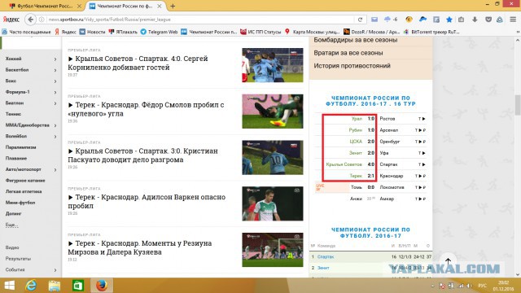Bookmark page with the blue star
521x293 pixels.
pyautogui.click(x=449, y=20)
